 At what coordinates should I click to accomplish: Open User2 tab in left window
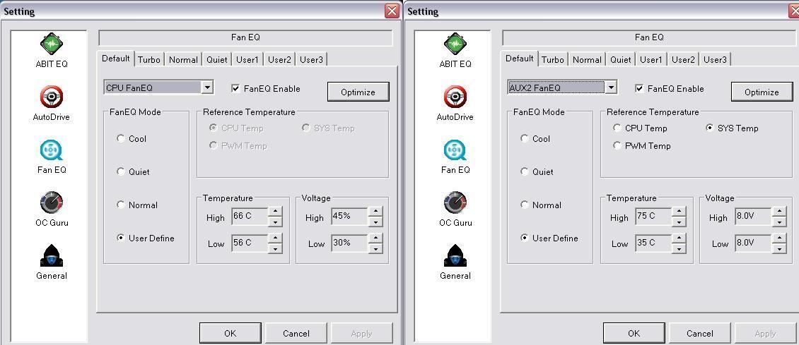pyautogui.click(x=279, y=59)
